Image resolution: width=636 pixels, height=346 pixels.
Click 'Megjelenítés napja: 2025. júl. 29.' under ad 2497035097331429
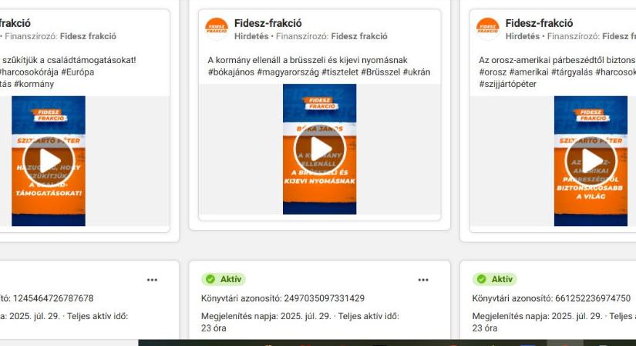pyautogui.click(x=266, y=316)
